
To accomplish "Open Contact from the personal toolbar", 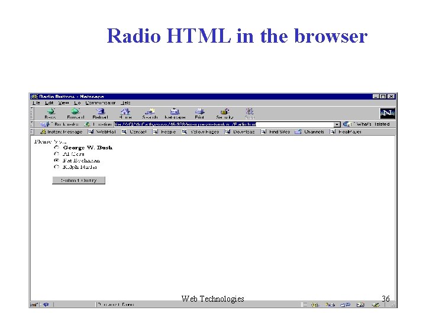I will (134, 132).
